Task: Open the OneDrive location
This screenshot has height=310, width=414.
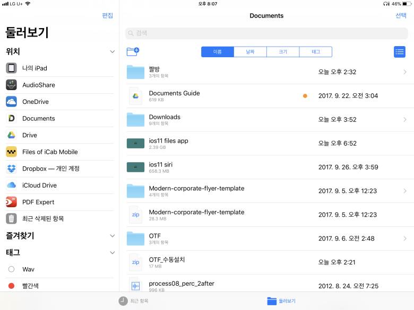Action: point(35,102)
